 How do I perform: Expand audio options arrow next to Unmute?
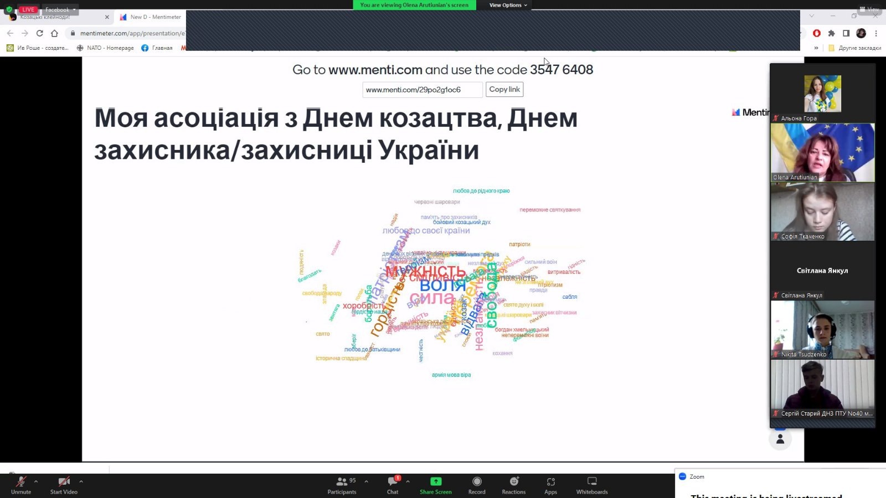tap(36, 481)
